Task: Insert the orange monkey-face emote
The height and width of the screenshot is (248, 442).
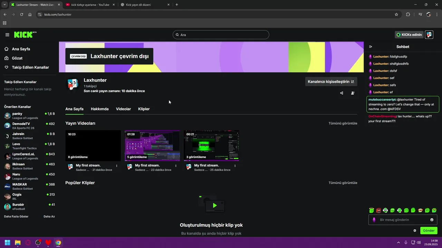Action: click(420, 210)
